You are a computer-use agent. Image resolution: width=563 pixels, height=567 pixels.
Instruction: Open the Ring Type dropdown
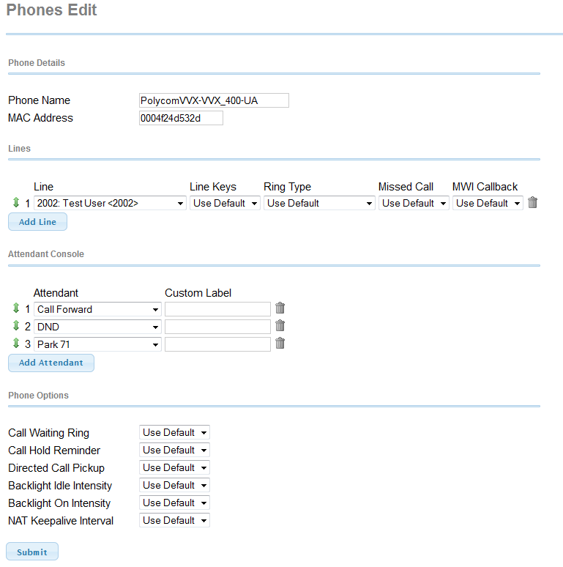[319, 203]
